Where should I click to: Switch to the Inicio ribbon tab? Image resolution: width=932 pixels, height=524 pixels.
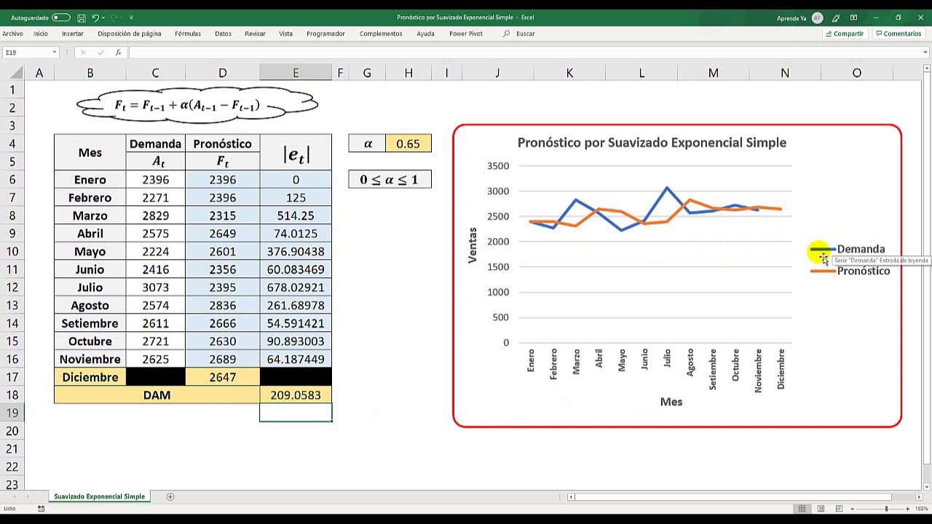click(x=40, y=33)
